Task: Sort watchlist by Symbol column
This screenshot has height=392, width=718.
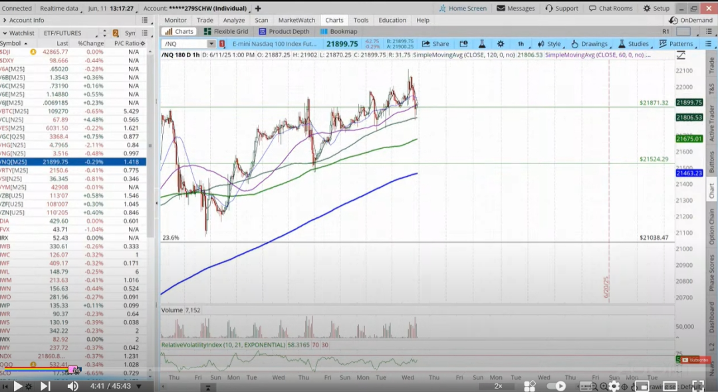Action: point(14,43)
